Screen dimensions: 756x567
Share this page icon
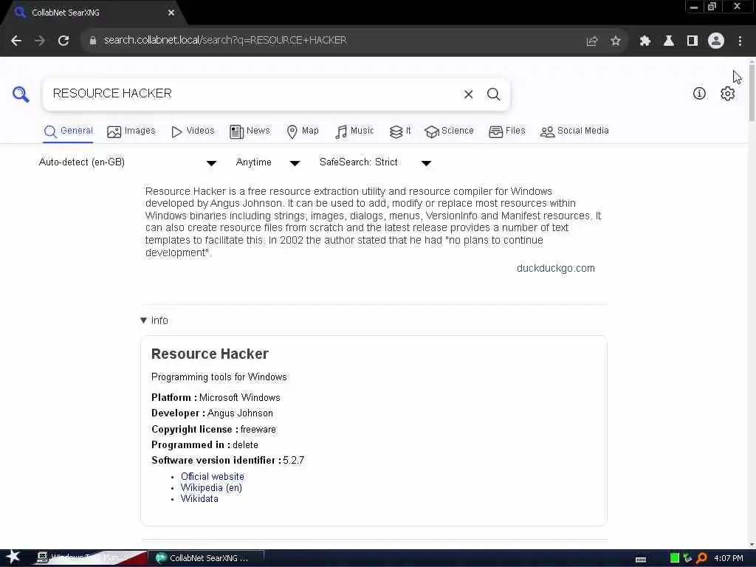(591, 41)
